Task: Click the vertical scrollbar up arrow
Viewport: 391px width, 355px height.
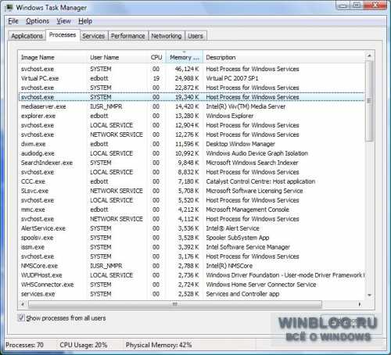Action: click(369, 56)
